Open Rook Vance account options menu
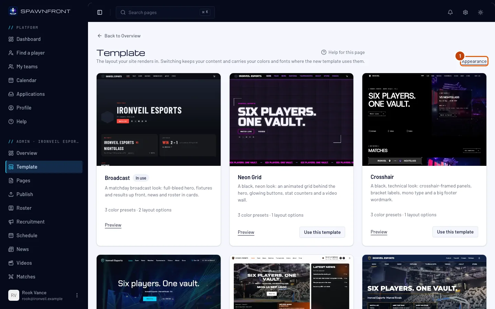Screen dimensions: 495x309 77,295
